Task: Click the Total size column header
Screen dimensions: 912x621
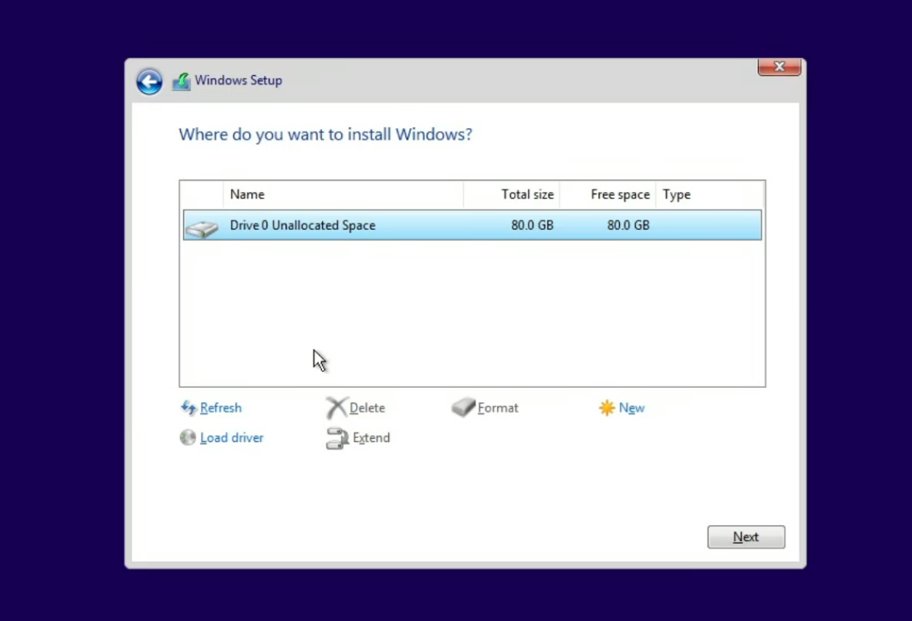Action: 527,194
